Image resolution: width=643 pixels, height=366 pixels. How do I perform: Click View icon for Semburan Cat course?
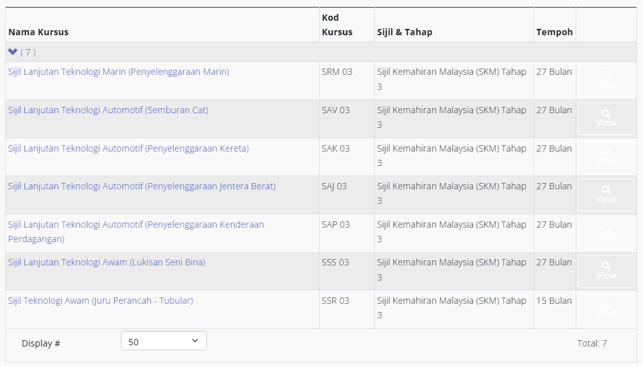(x=606, y=118)
